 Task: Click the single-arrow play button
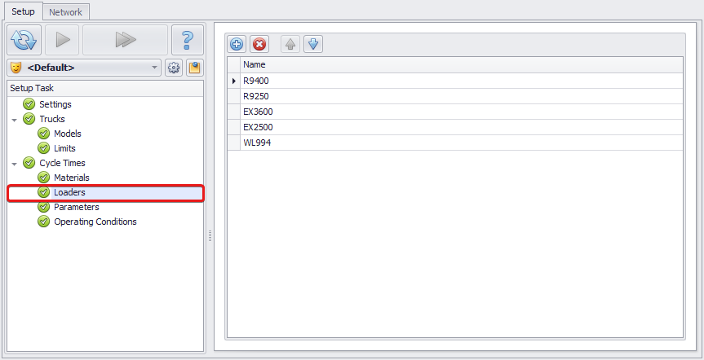pos(63,40)
